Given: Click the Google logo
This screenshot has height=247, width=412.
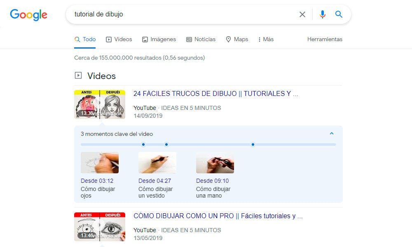Looking at the screenshot, I should (28, 15).
